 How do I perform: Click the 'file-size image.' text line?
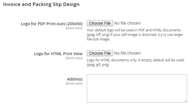pos(98,39)
